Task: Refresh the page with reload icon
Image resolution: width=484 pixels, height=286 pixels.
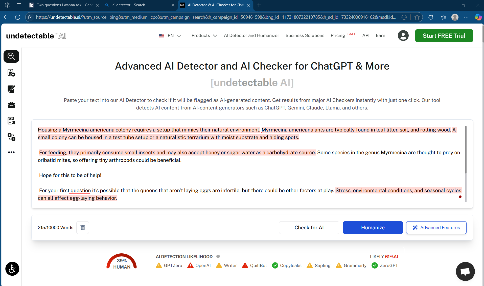Action: coord(18,17)
